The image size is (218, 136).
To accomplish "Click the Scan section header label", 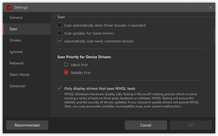I will [x=61, y=17].
